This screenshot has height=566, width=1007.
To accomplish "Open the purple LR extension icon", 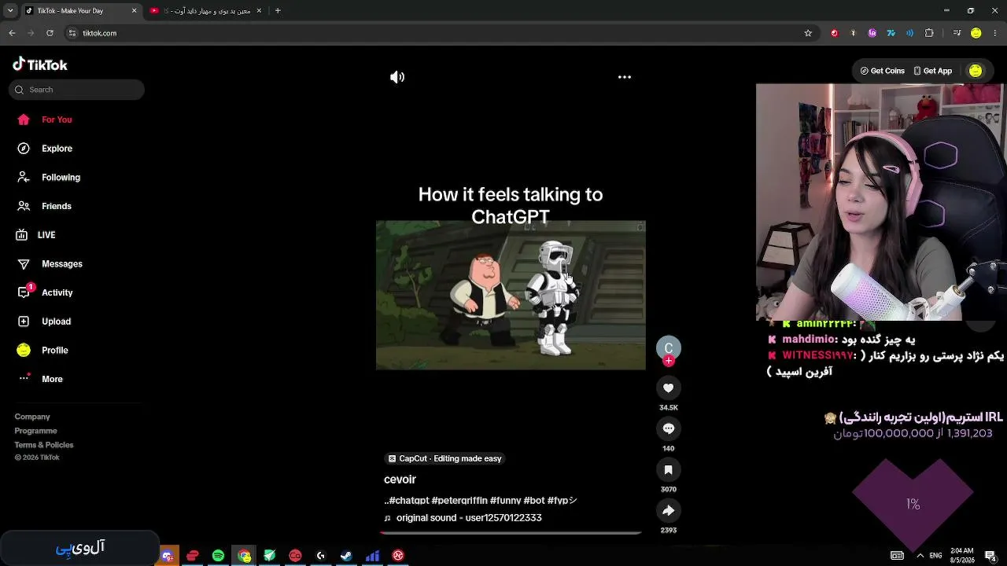I will pos(872,33).
